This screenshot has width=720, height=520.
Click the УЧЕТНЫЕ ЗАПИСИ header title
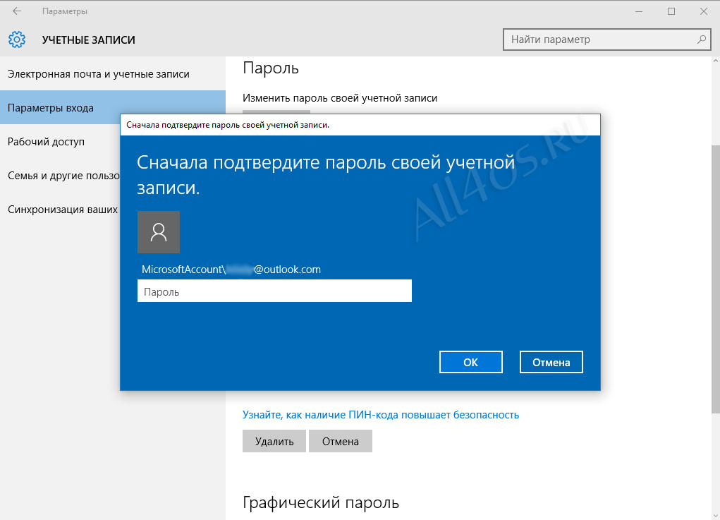[89, 40]
